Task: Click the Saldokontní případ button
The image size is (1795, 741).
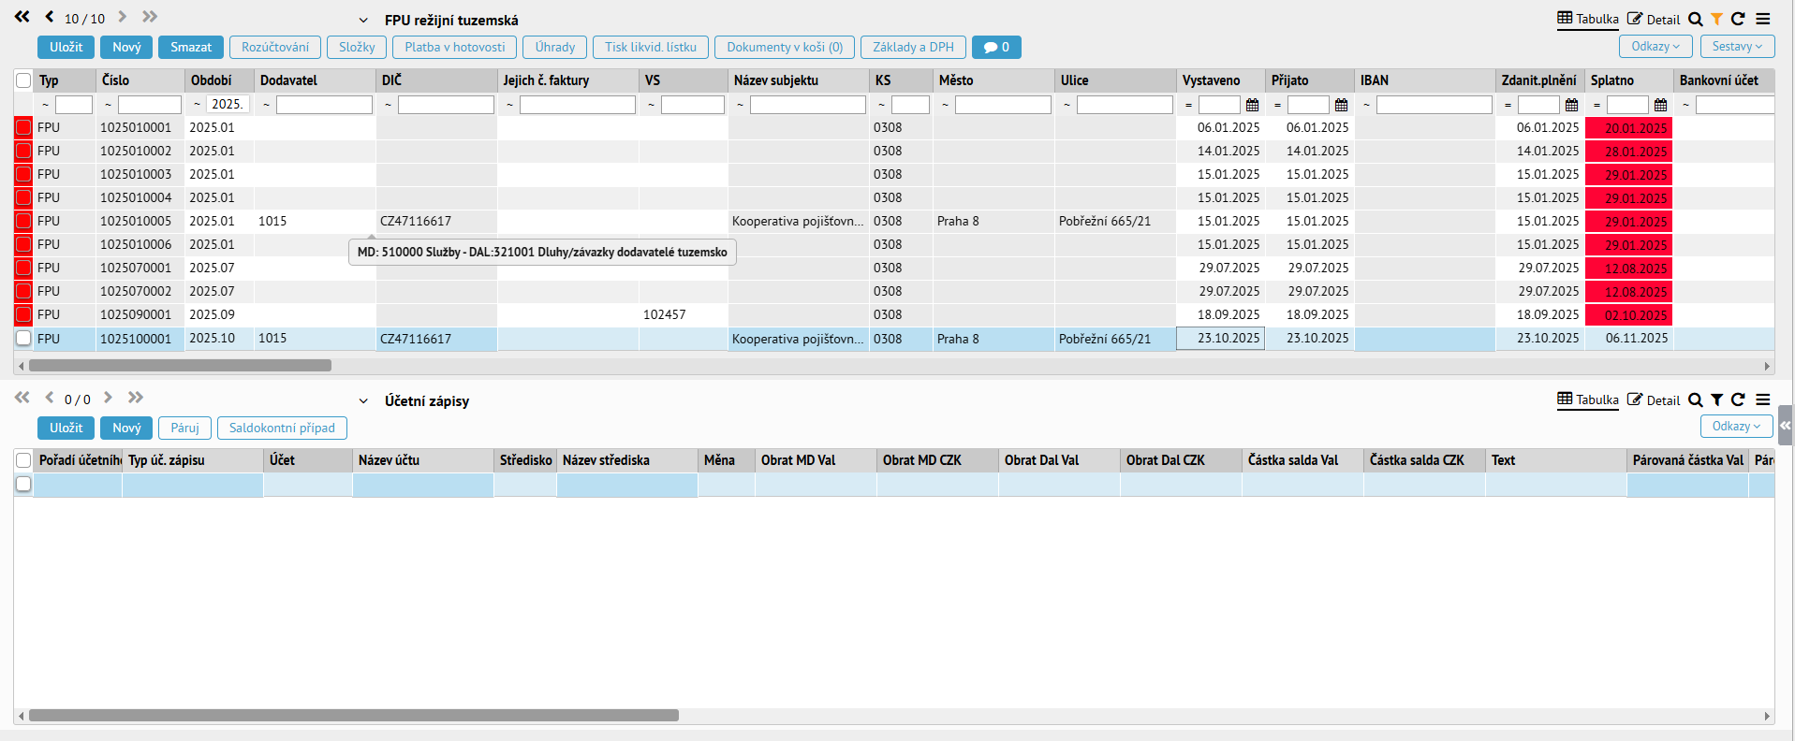Action: point(282,428)
